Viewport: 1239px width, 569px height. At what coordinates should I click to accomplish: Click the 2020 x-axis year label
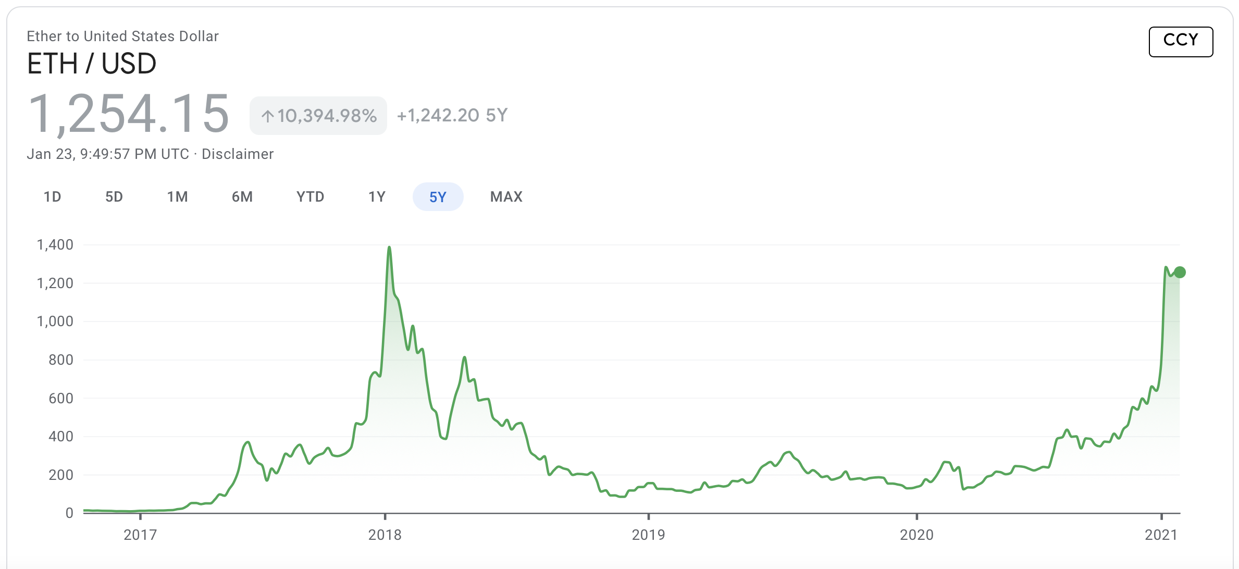[x=916, y=535]
